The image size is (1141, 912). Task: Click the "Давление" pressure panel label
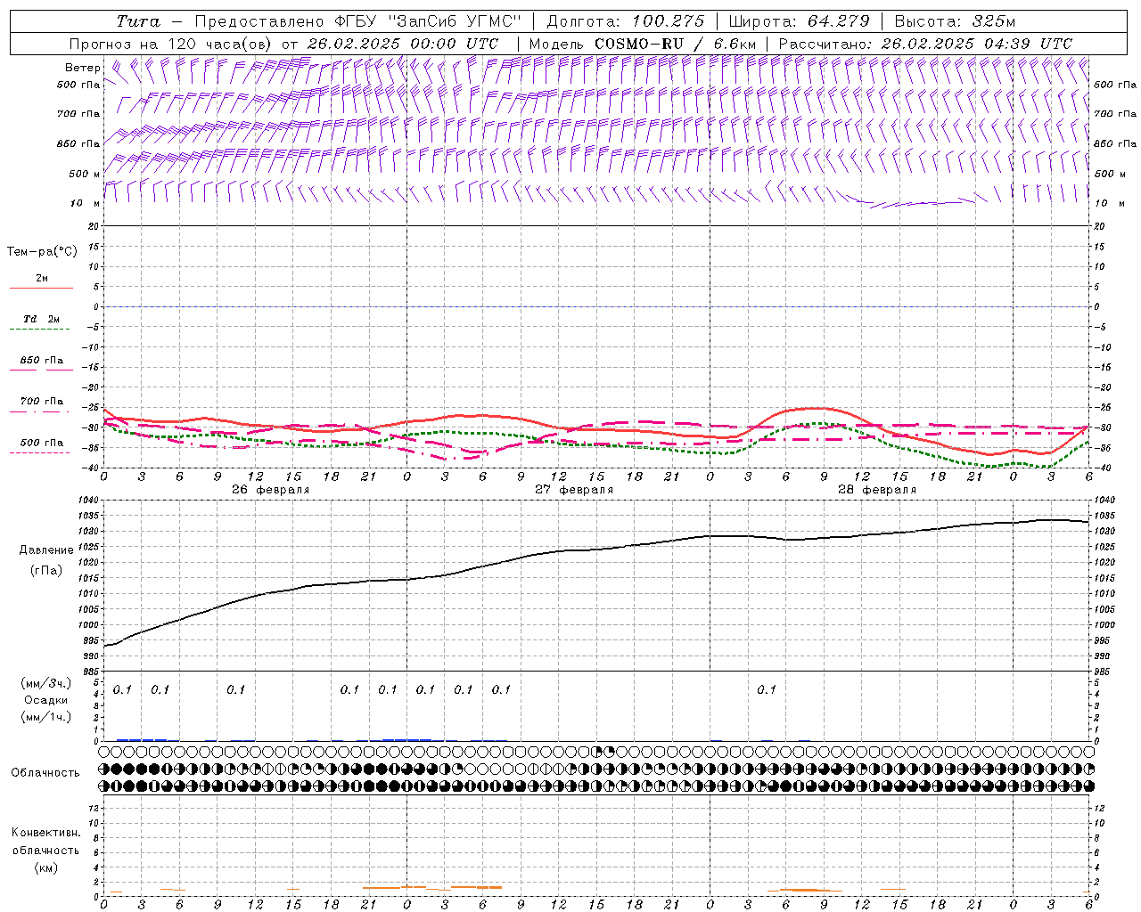(46, 550)
